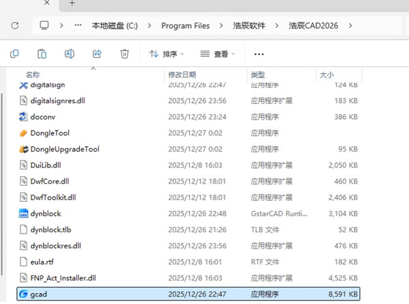Open the 排序 sort dropdown

tap(166, 54)
